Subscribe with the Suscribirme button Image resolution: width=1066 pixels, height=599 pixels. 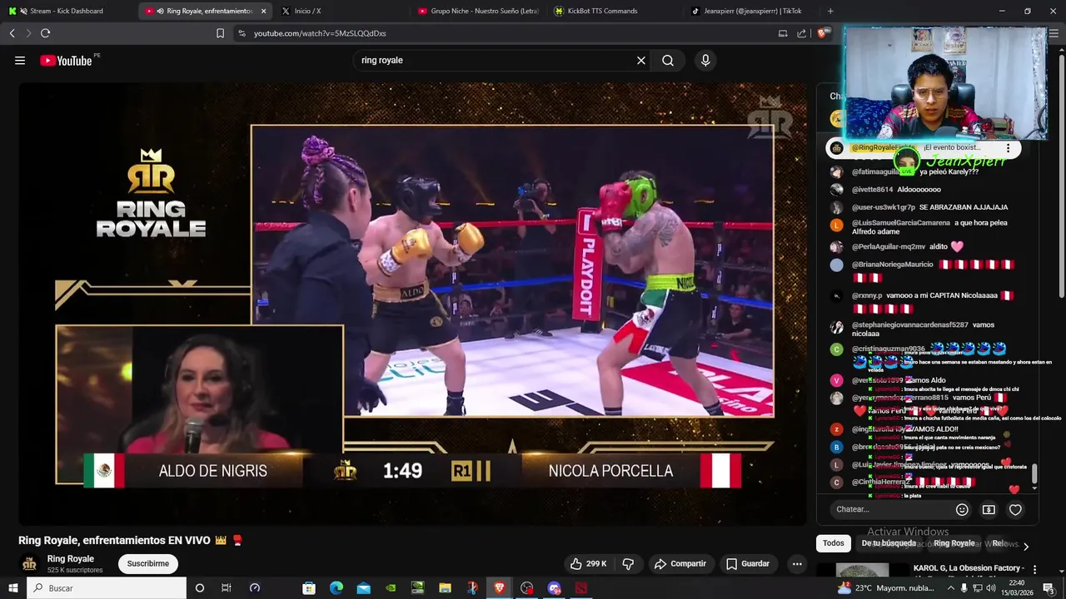(148, 563)
